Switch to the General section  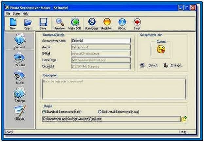coord(20,41)
